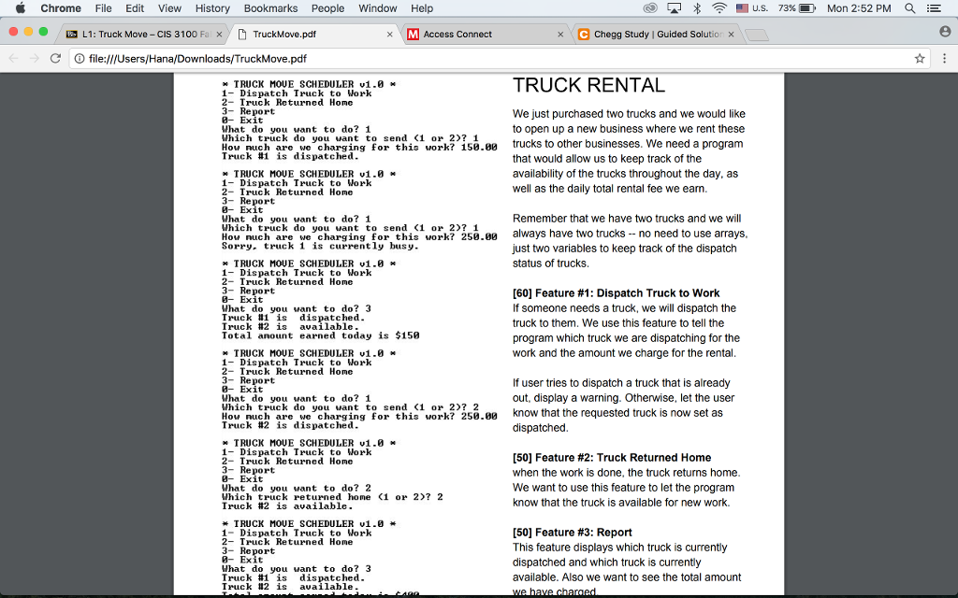Open the Window menu
This screenshot has height=598, width=958.
pos(378,7)
